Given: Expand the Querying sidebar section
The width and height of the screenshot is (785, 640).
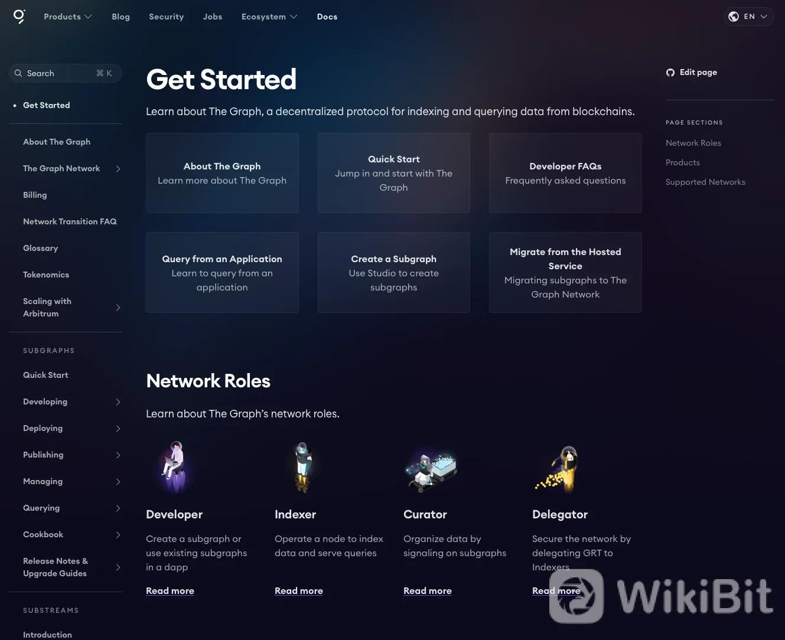Looking at the screenshot, I should (118, 508).
